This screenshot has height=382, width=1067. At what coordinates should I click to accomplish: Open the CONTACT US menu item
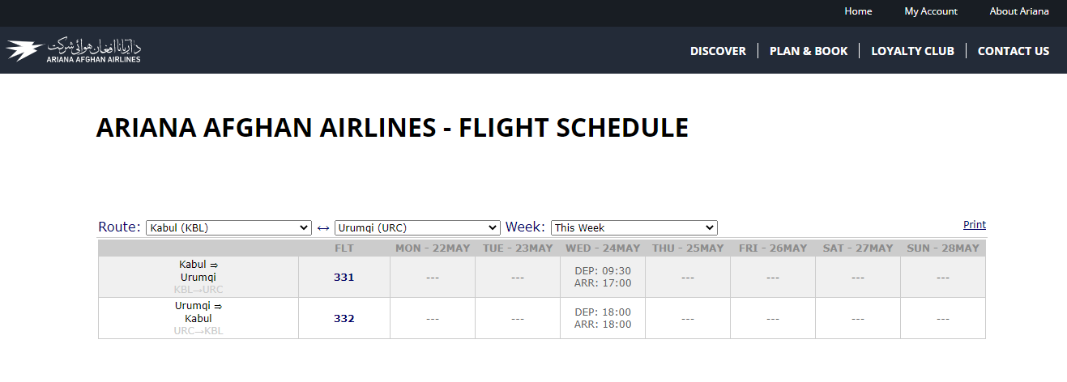point(1014,51)
